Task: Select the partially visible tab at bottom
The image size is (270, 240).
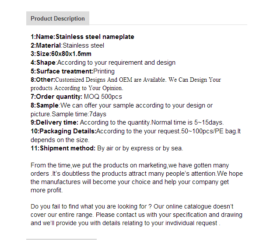Action: 61,239
